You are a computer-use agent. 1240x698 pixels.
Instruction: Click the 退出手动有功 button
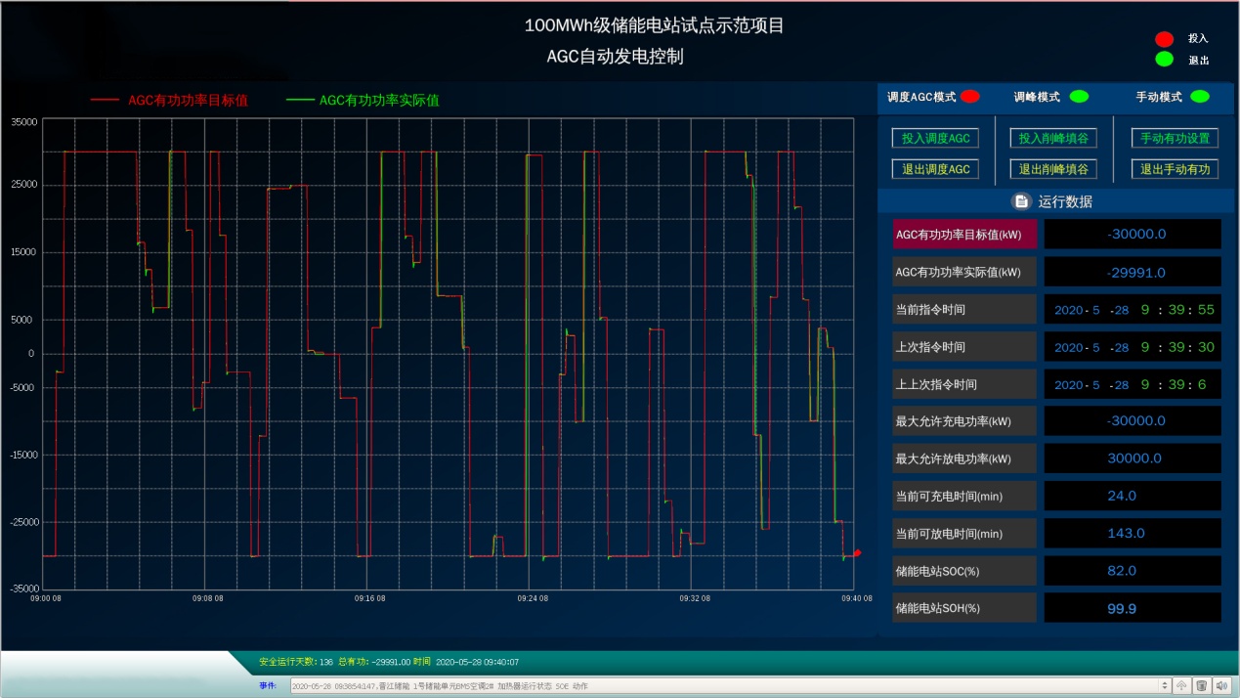tap(1175, 169)
